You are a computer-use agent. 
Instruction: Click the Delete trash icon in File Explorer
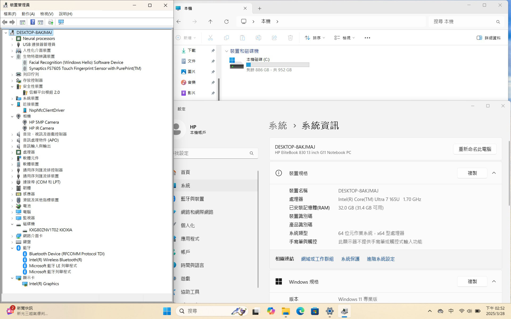(290, 38)
